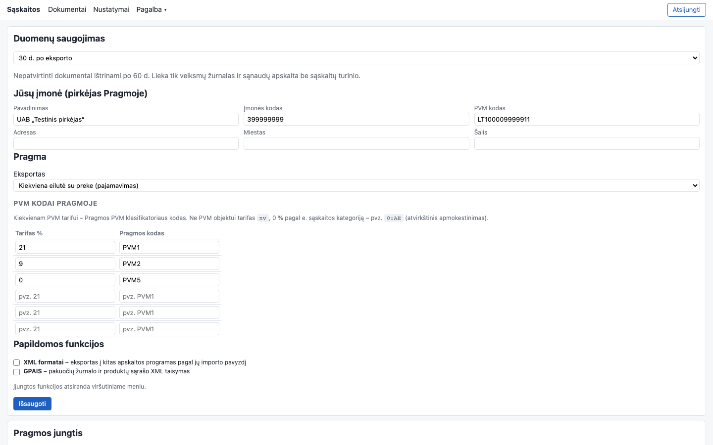Click the Pavadinimas company name field
The height and width of the screenshot is (445, 713).
click(126, 119)
